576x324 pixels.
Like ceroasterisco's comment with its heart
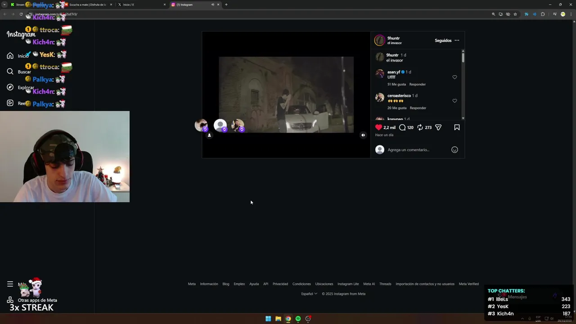click(454, 101)
